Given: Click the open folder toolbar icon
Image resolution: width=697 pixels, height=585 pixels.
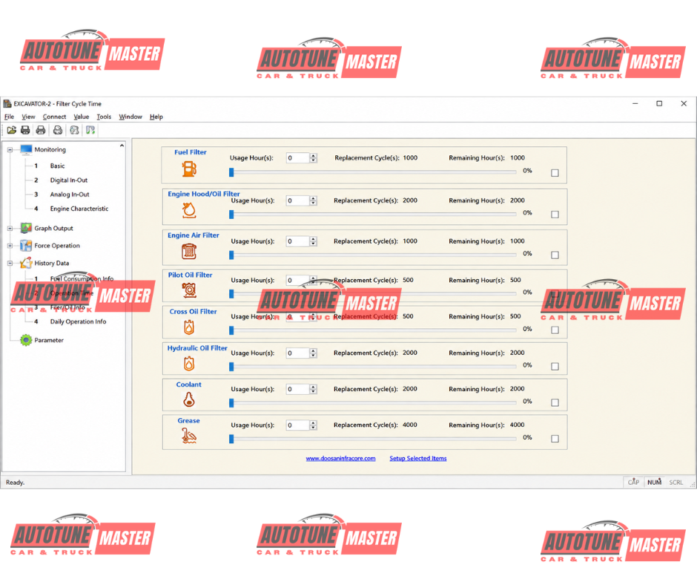Looking at the screenshot, I should coord(12,130).
